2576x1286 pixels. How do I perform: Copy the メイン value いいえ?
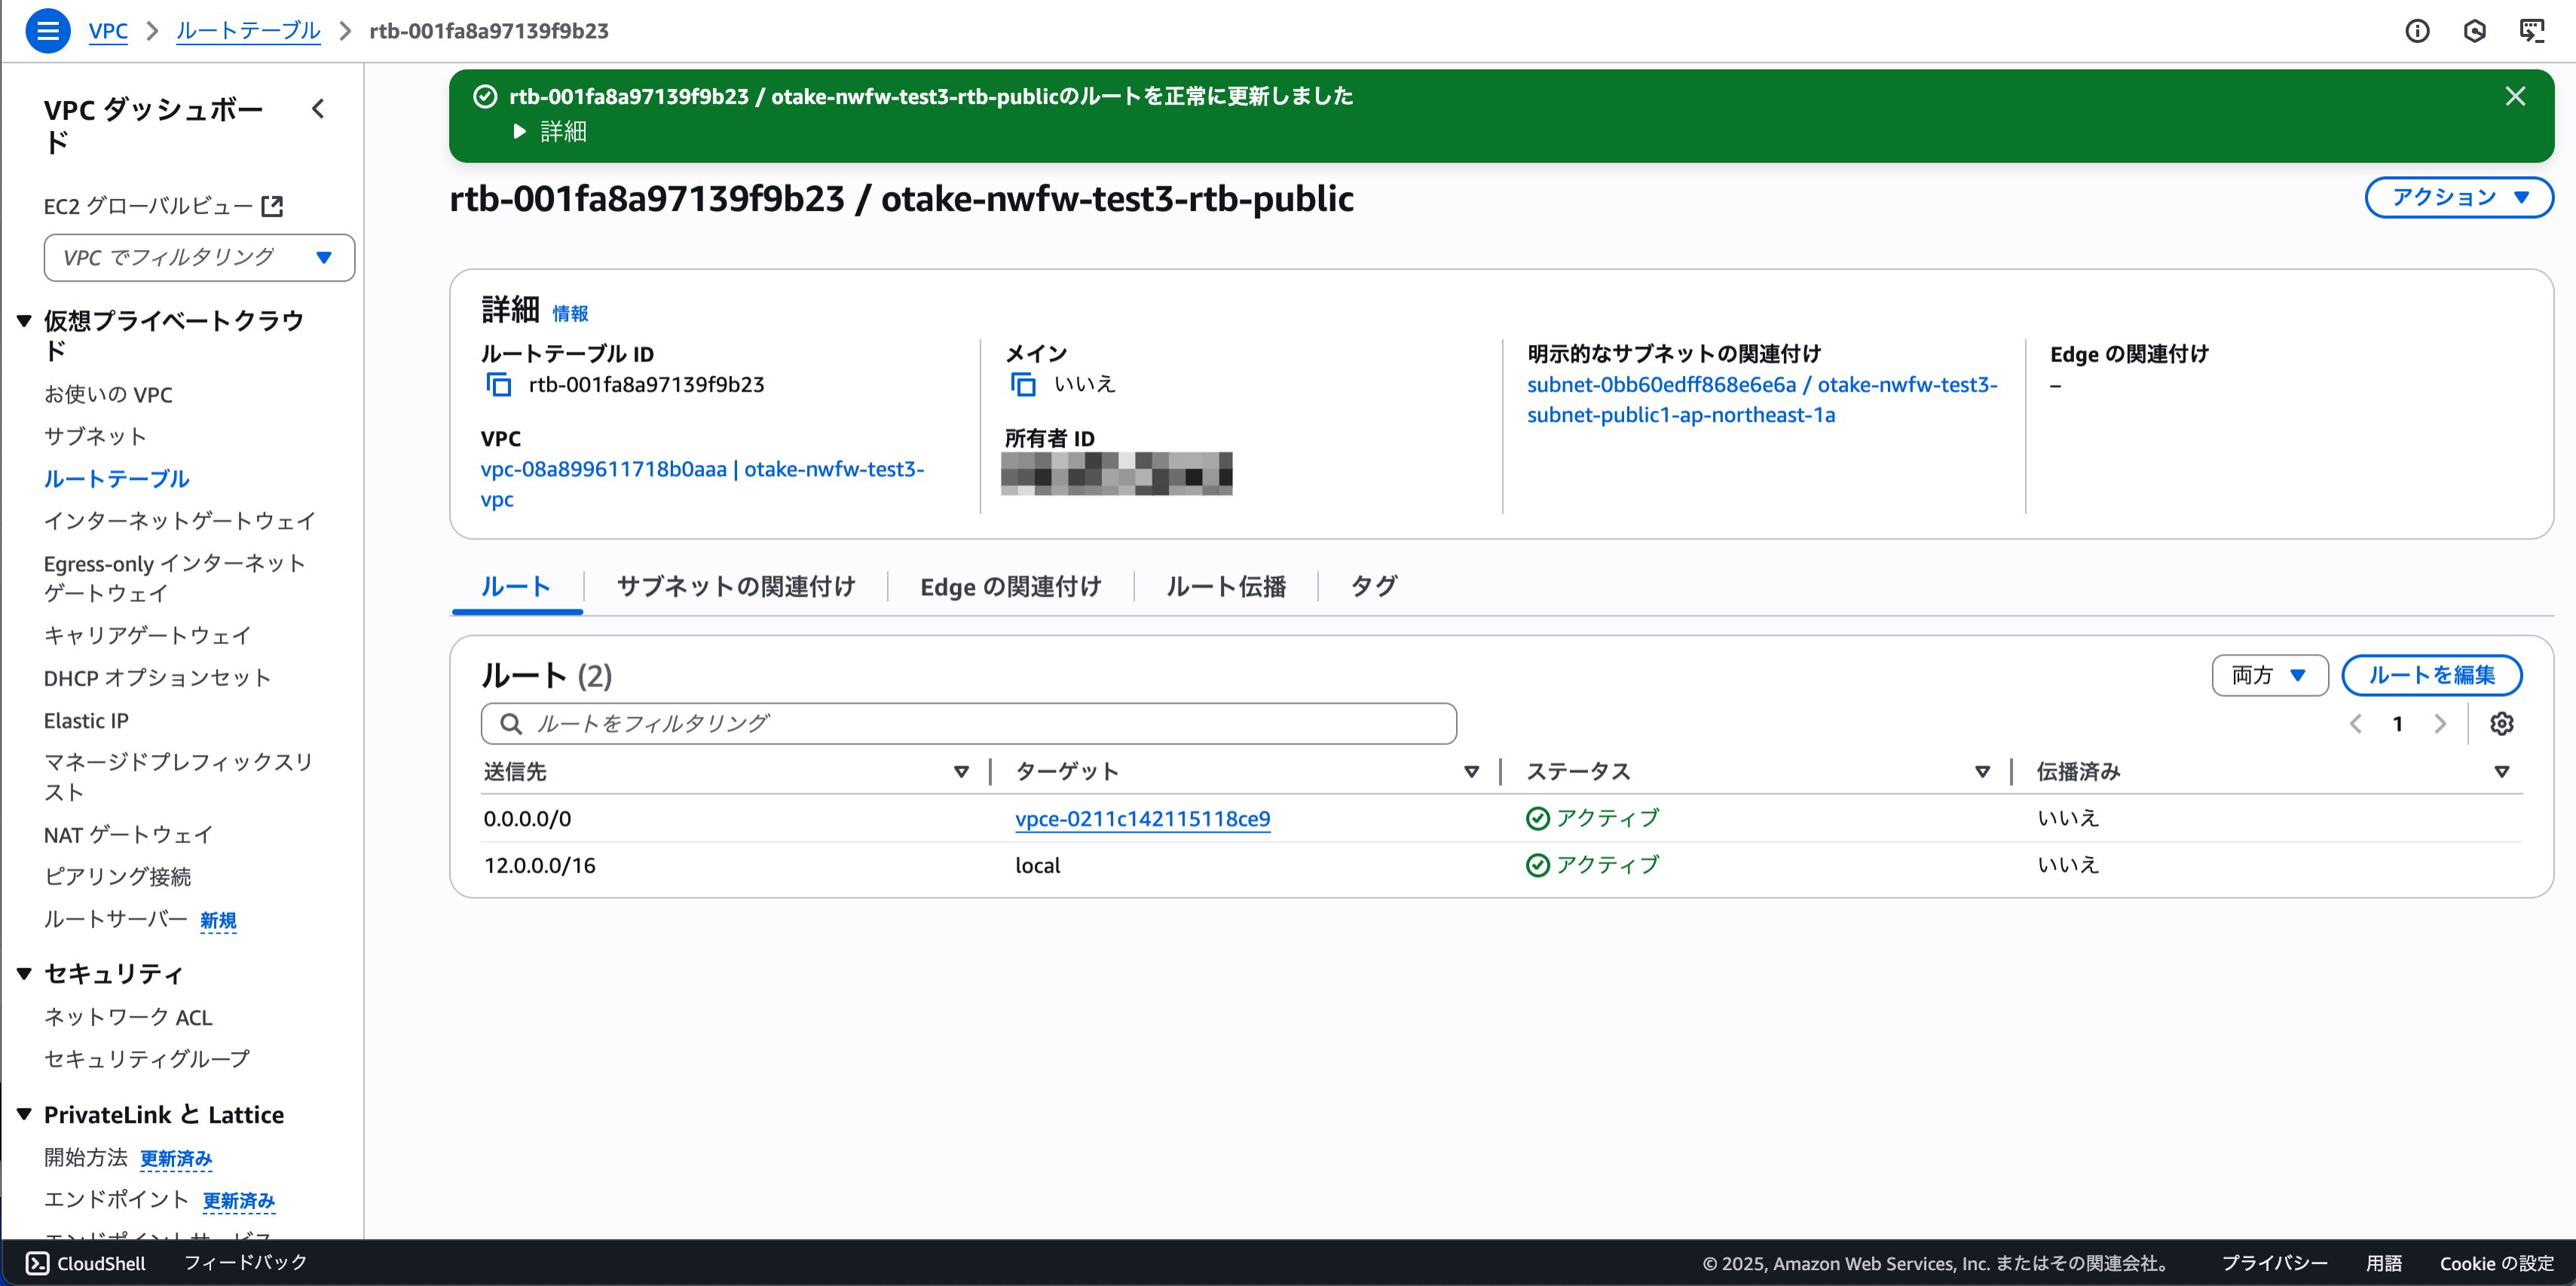1022,384
